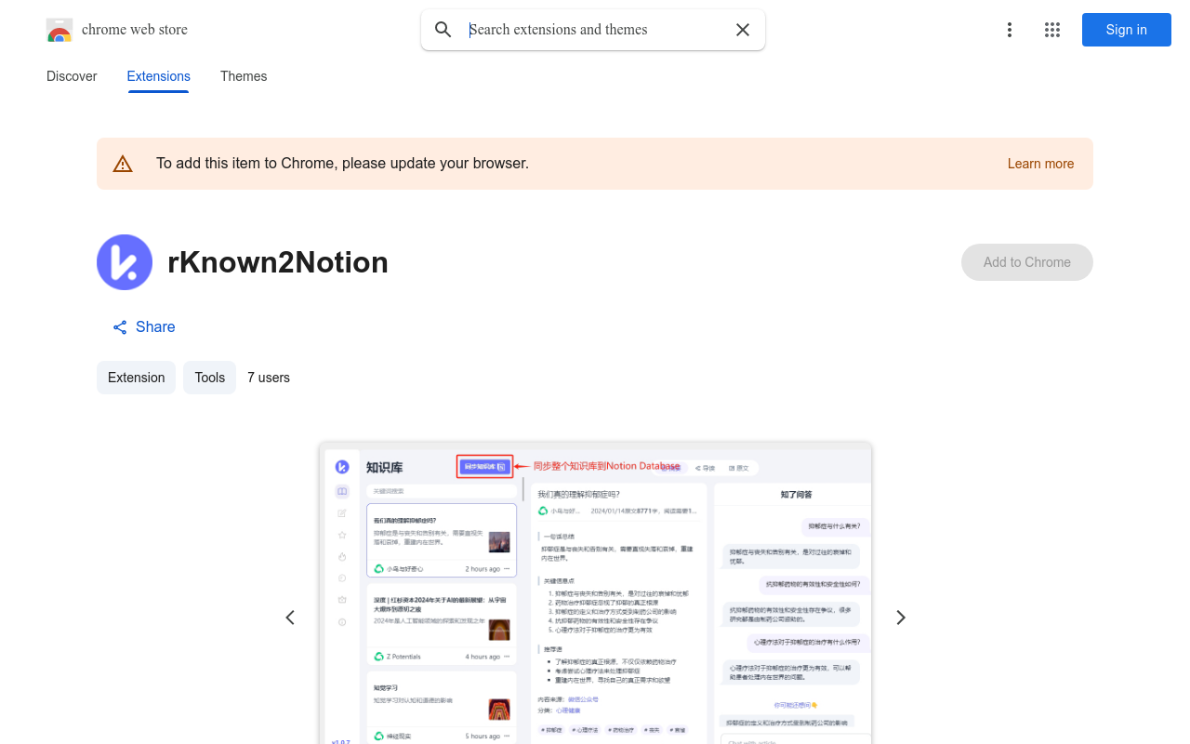Click 'chrome web store' header text
This screenshot has height=744, width=1190.
pyautogui.click(x=135, y=30)
